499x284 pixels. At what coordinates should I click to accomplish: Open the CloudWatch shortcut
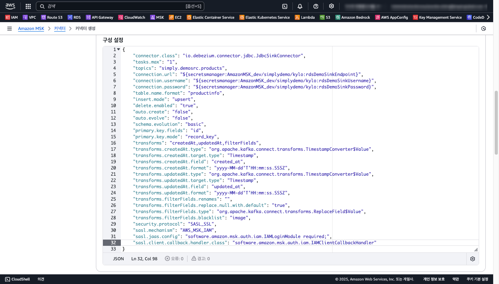pos(132,18)
